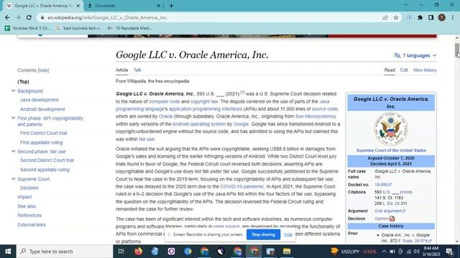Open 10 Reputable Media bookmark
This screenshot has width=460, height=258.
129,28
